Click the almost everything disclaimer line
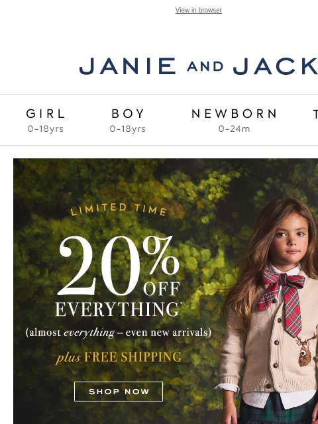This screenshot has height=424, width=318. tap(119, 333)
